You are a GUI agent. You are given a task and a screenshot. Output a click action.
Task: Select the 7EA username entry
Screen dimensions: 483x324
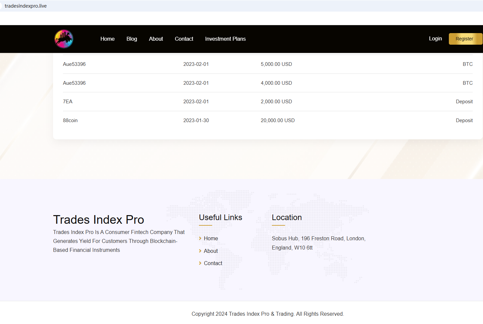click(x=68, y=102)
